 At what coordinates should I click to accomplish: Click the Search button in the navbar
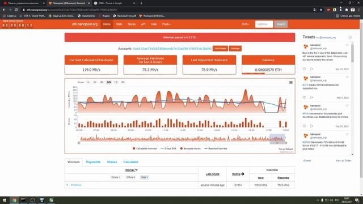point(281,24)
